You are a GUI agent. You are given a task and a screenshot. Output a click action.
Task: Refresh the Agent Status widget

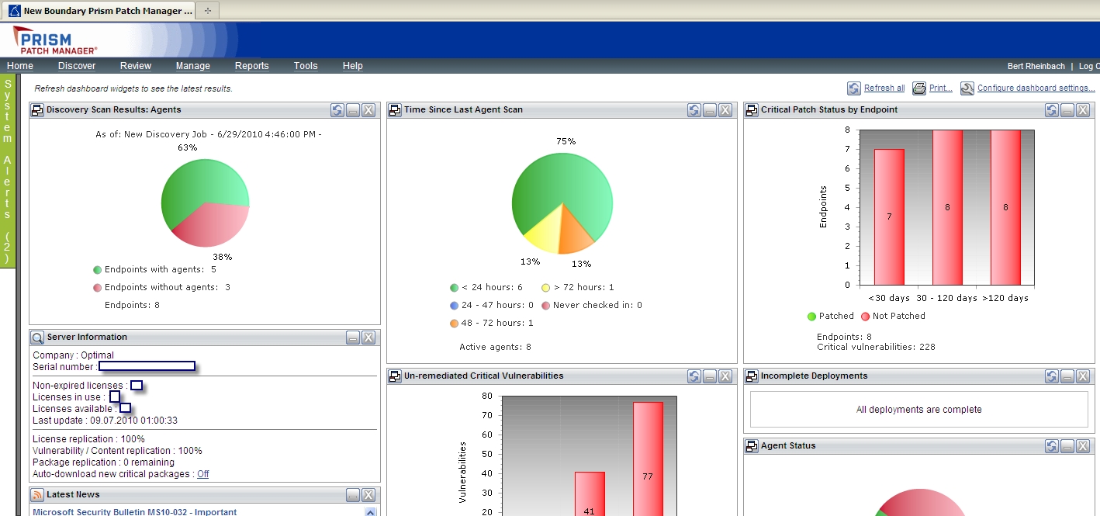tap(1051, 446)
